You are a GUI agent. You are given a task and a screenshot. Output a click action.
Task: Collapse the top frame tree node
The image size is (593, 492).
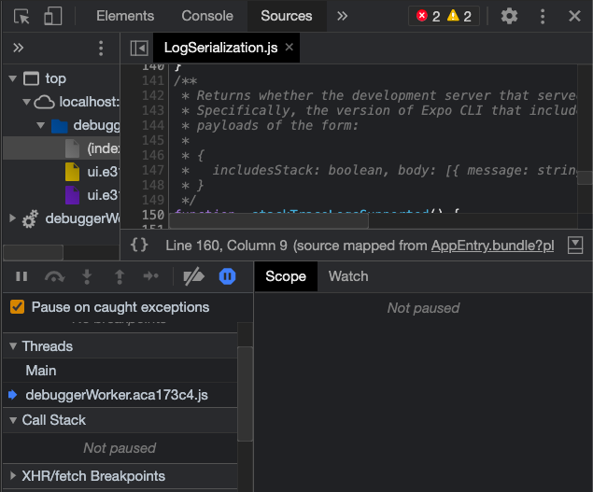coord(13,78)
